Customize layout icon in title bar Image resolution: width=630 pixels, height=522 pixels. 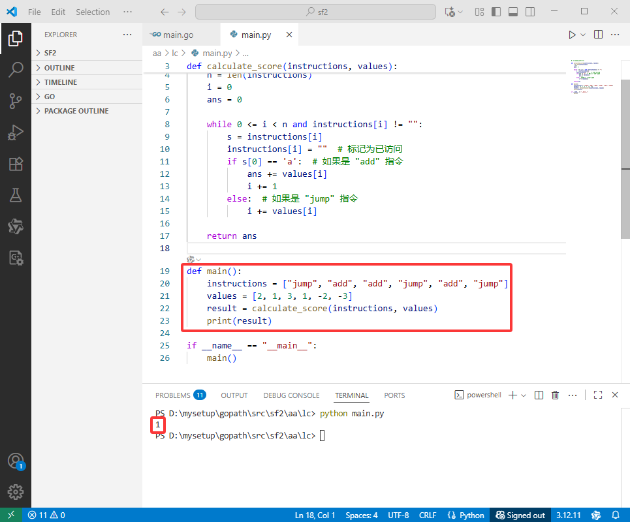(x=479, y=12)
